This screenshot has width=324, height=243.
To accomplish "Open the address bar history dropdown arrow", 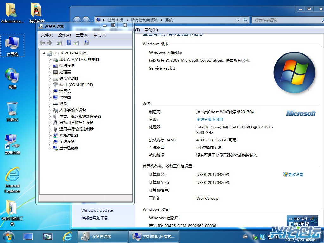I will click(238, 20).
